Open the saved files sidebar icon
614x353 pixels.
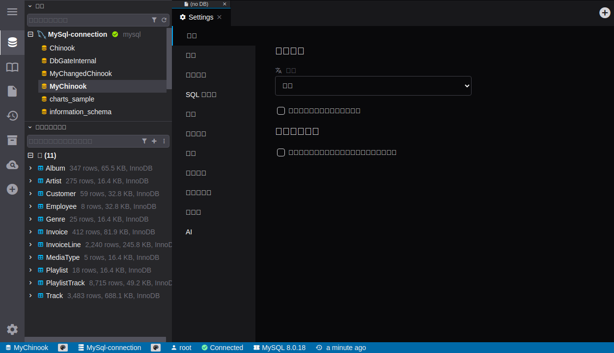[x=12, y=91]
